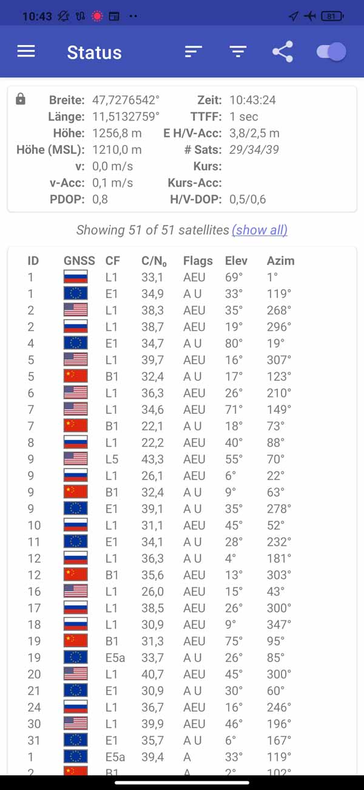Tap the Russian flag for satellite ID 24
Viewport: 364px width, 790px height.
pos(76,707)
